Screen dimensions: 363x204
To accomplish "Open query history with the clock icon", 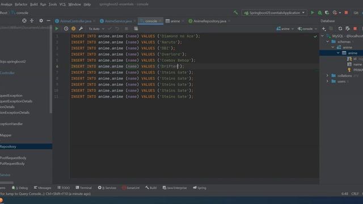I will point(66,28).
